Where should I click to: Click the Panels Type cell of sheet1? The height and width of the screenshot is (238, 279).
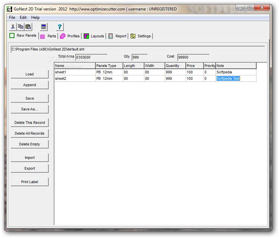coord(109,72)
